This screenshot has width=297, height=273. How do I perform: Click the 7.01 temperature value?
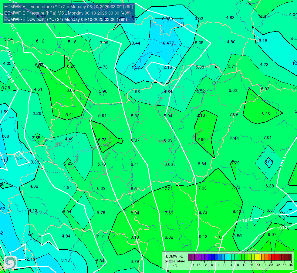268,137
